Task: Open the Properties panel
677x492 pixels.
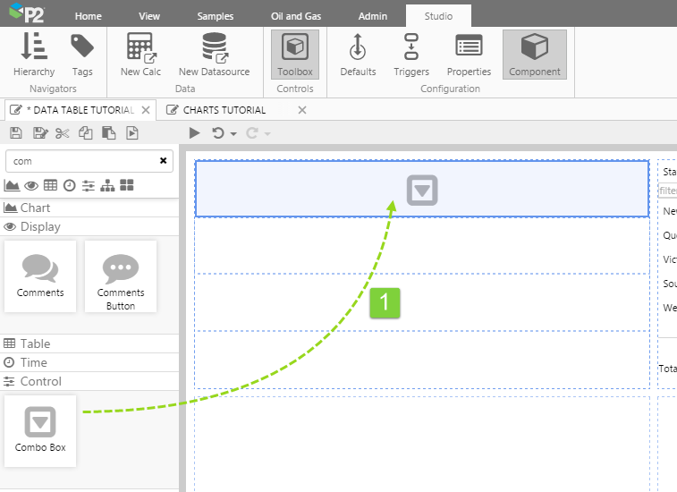Action: click(x=469, y=54)
